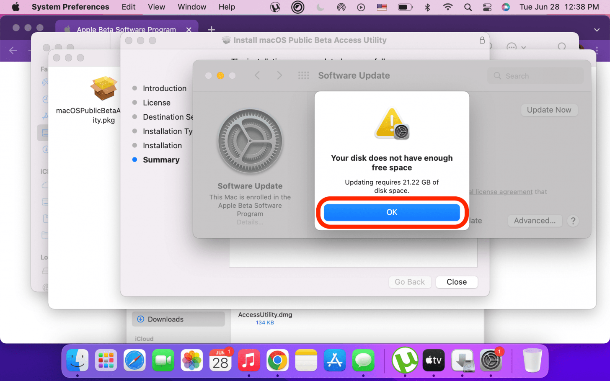The width and height of the screenshot is (610, 381).
Task: Open System Preferences from the Dock
Action: tap(491, 360)
